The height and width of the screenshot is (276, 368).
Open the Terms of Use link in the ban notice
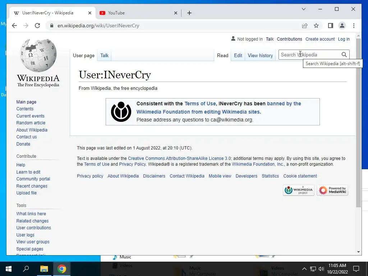tap(200, 103)
